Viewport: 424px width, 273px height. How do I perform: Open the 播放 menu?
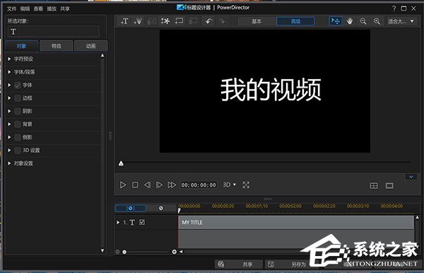coord(52,9)
